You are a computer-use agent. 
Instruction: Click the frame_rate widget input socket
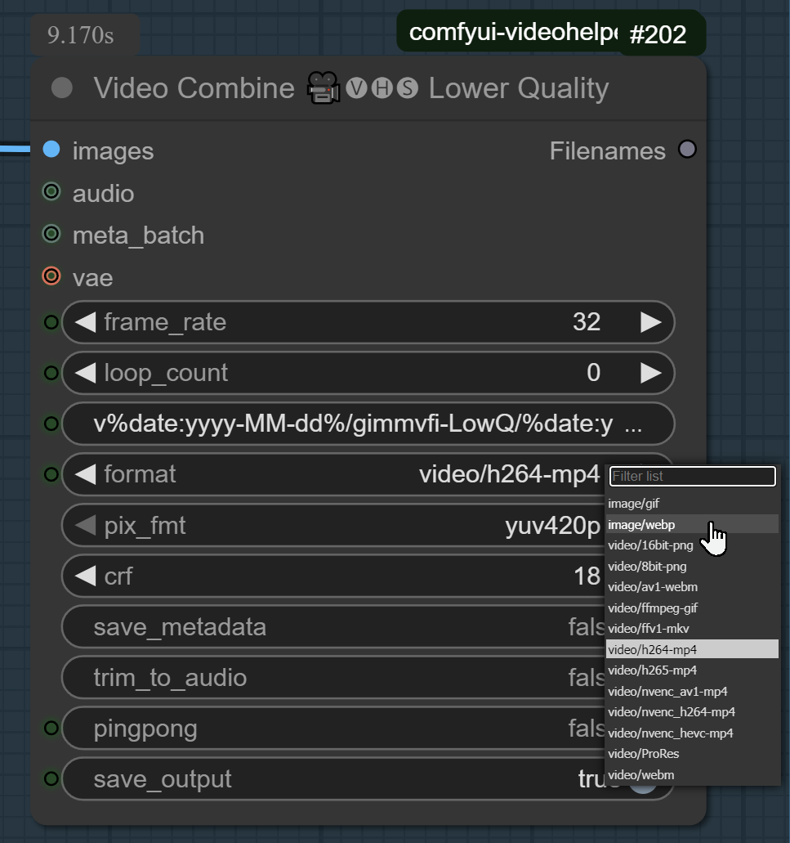click(51, 322)
